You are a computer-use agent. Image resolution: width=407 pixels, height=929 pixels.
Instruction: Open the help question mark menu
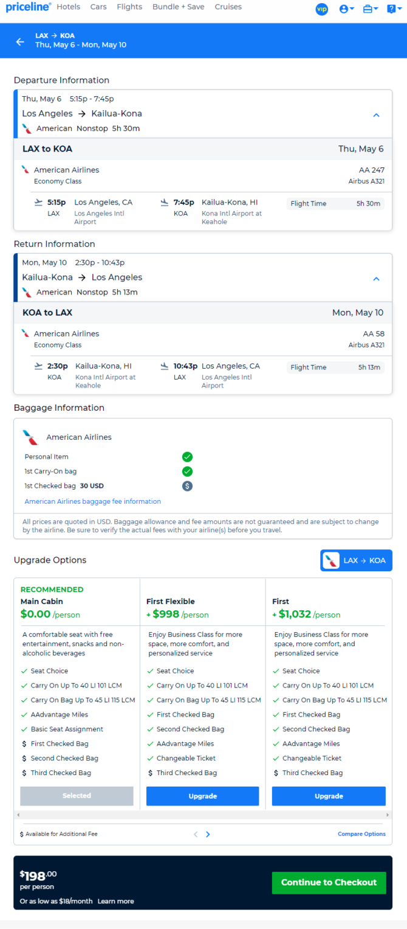pos(394,9)
